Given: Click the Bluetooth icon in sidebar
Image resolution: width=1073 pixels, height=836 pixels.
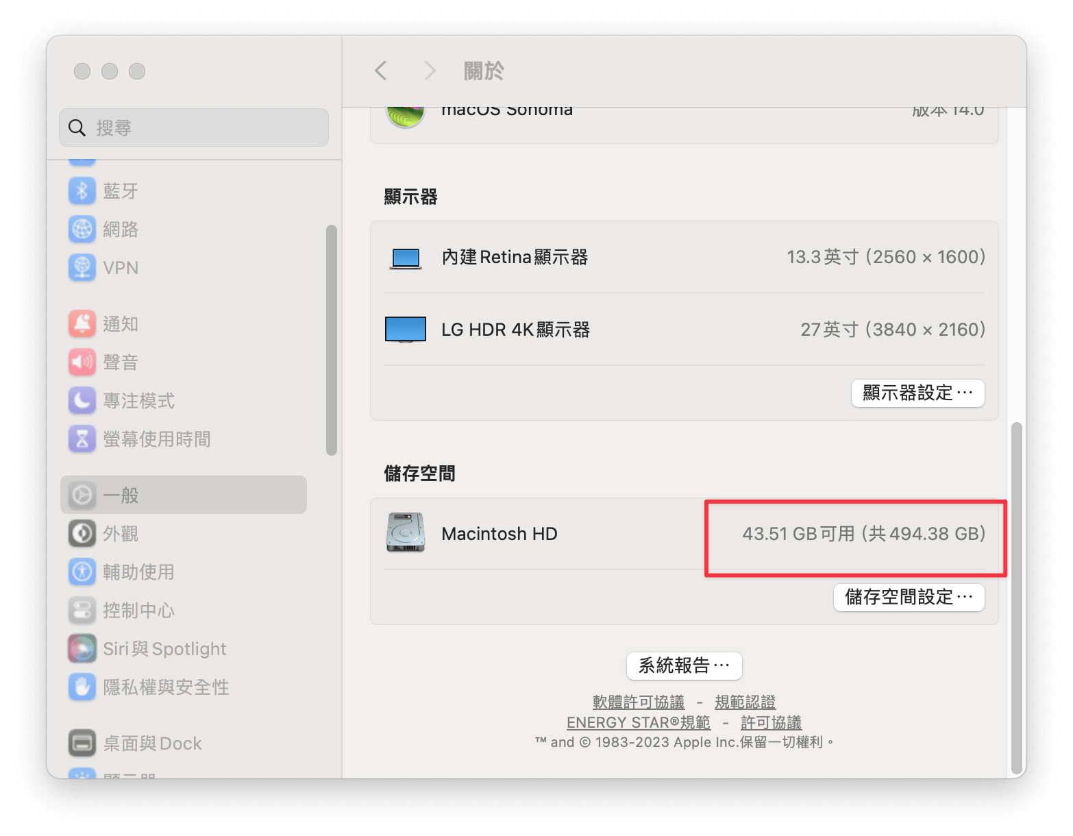Looking at the screenshot, I should (82, 190).
